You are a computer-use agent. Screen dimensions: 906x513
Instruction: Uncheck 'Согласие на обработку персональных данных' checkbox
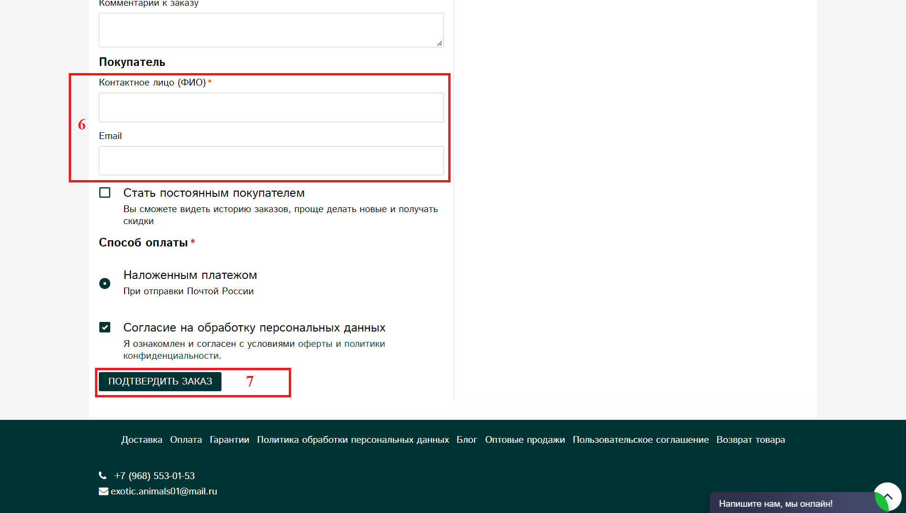click(105, 327)
